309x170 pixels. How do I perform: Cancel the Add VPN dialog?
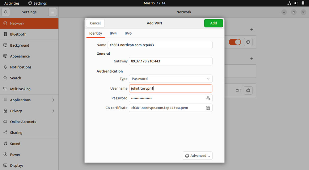tap(95, 23)
